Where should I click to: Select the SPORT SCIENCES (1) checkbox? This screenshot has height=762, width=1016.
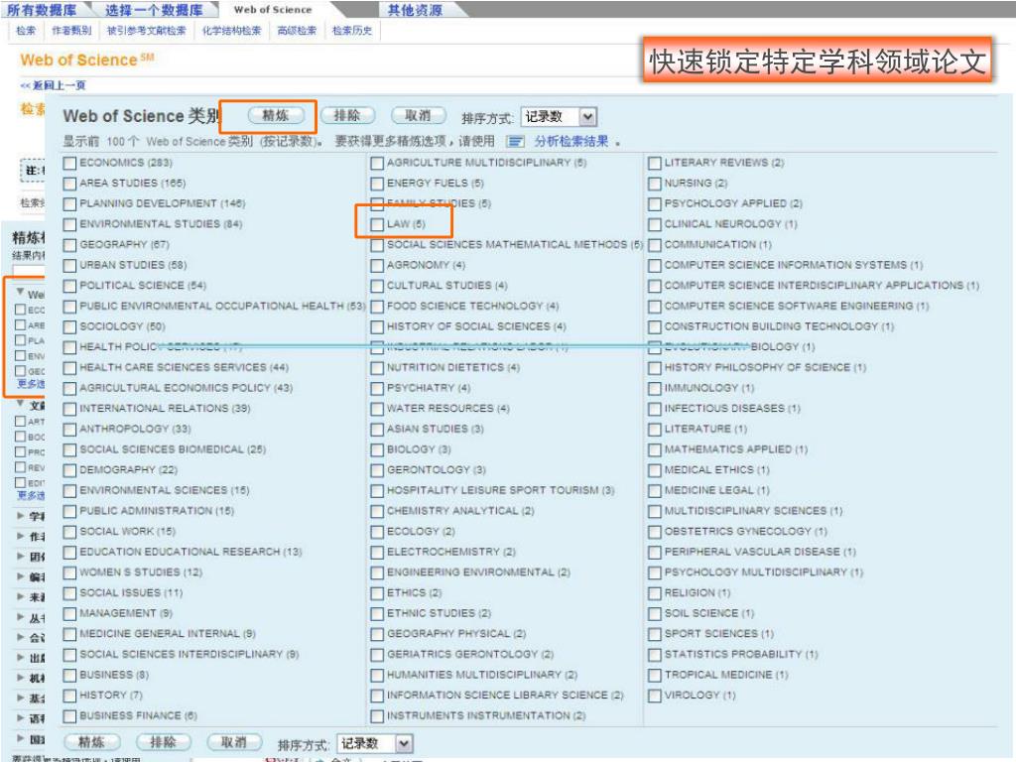point(655,634)
